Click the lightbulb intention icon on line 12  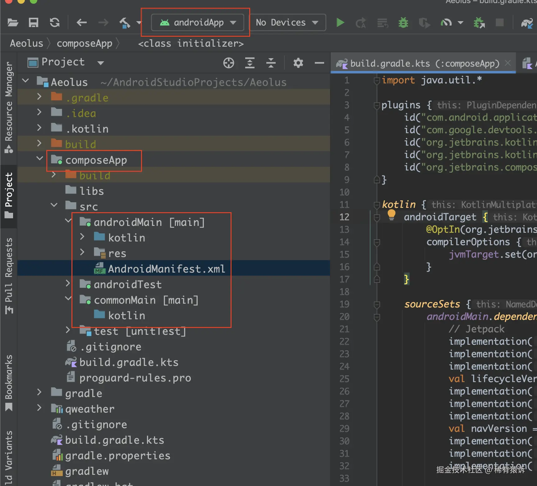(391, 215)
